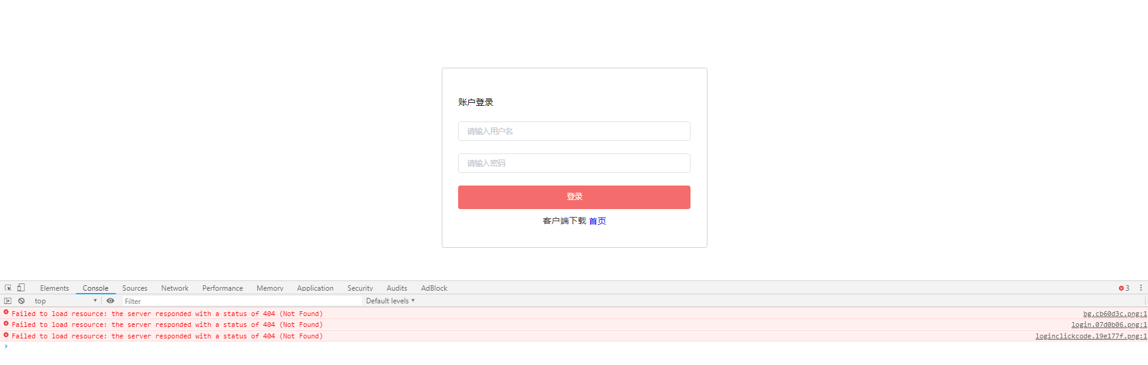
Task: Show the console sidebar icon
Action: 8,300
